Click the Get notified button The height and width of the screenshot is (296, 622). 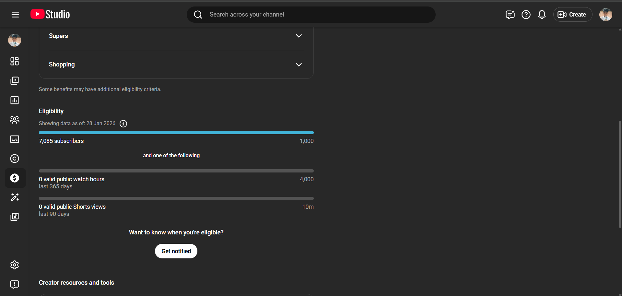pos(176,251)
